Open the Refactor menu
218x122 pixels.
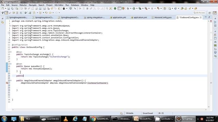(x=23, y=5)
